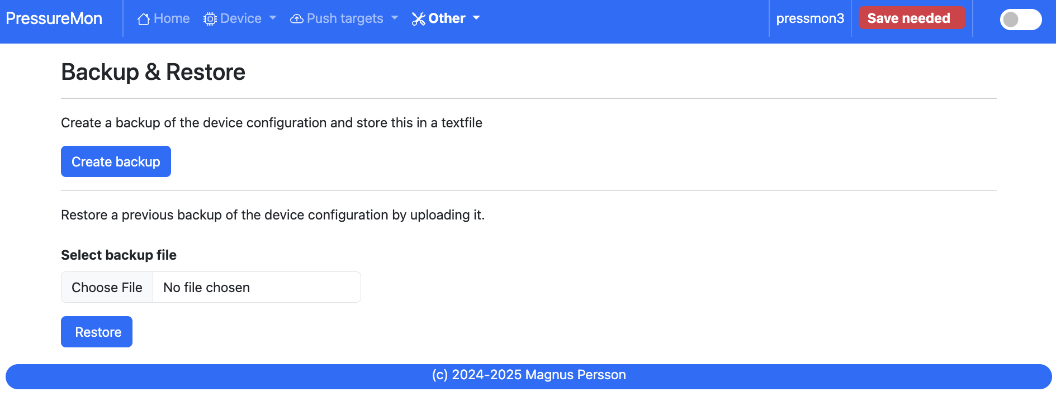Screen dimensions: 1056x401
Task: Expand the Other dropdown arrow
Action: pyautogui.click(x=476, y=18)
